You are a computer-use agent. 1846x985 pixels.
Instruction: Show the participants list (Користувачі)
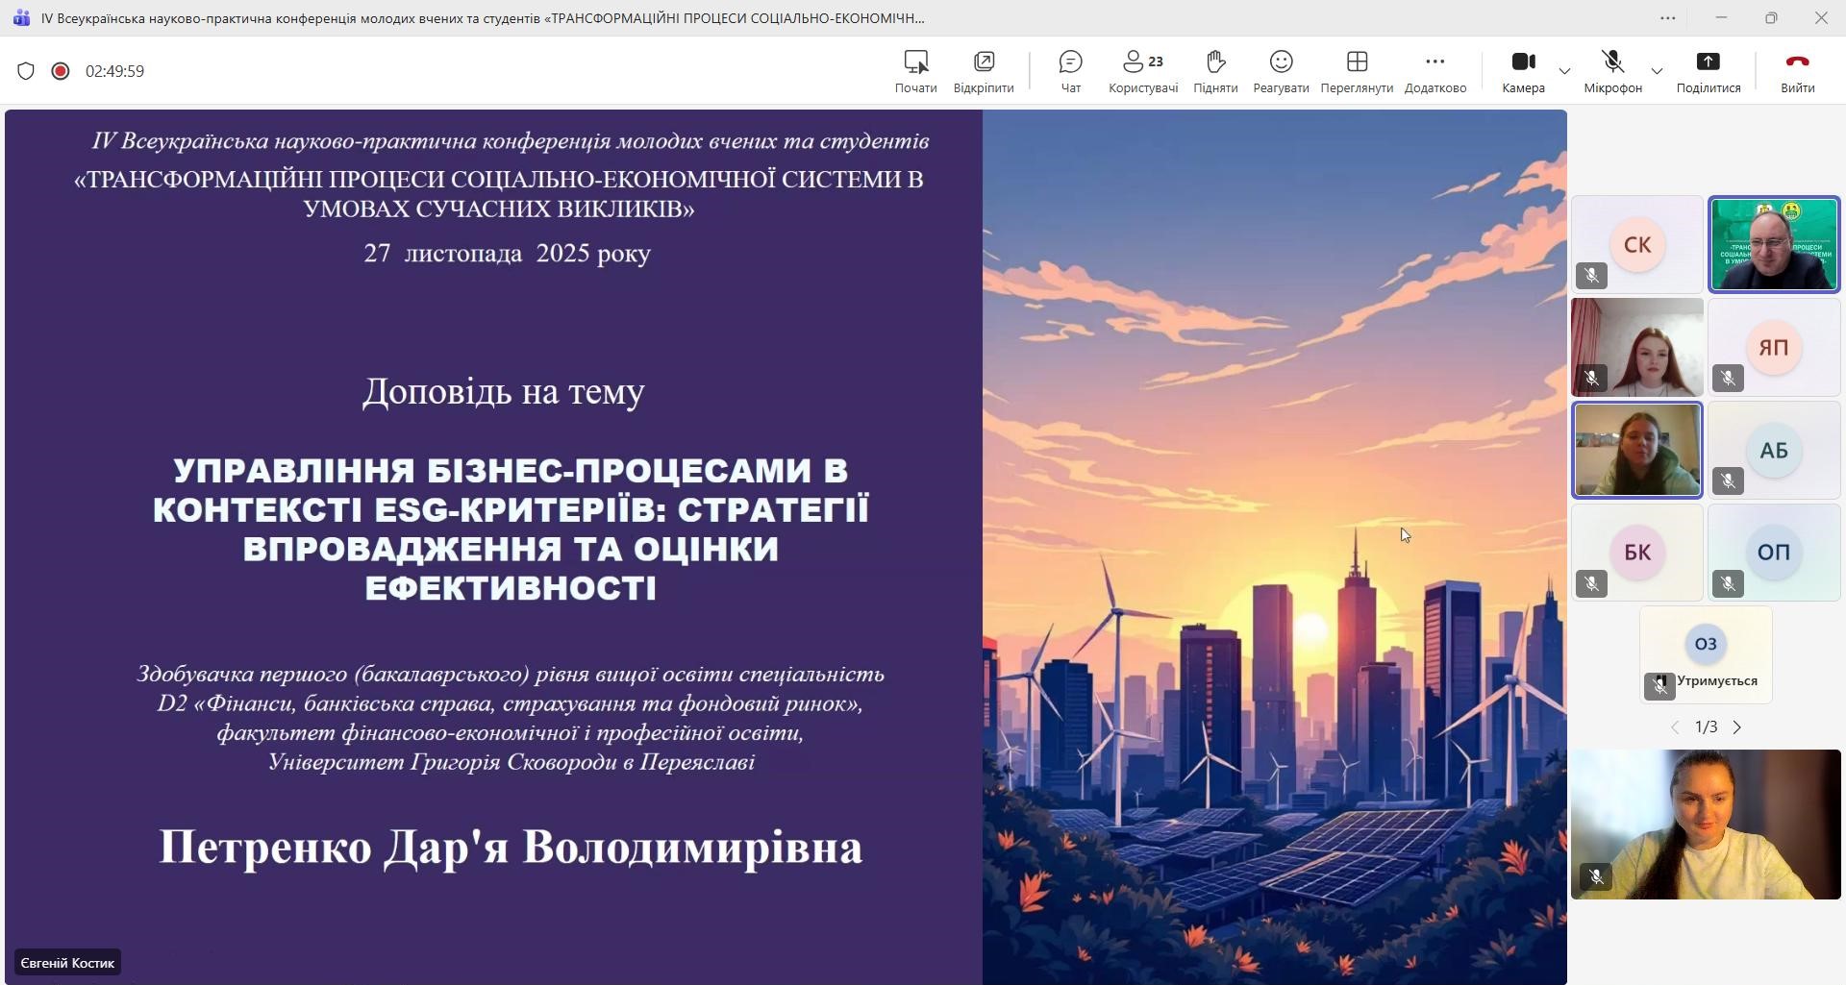[x=1142, y=71]
